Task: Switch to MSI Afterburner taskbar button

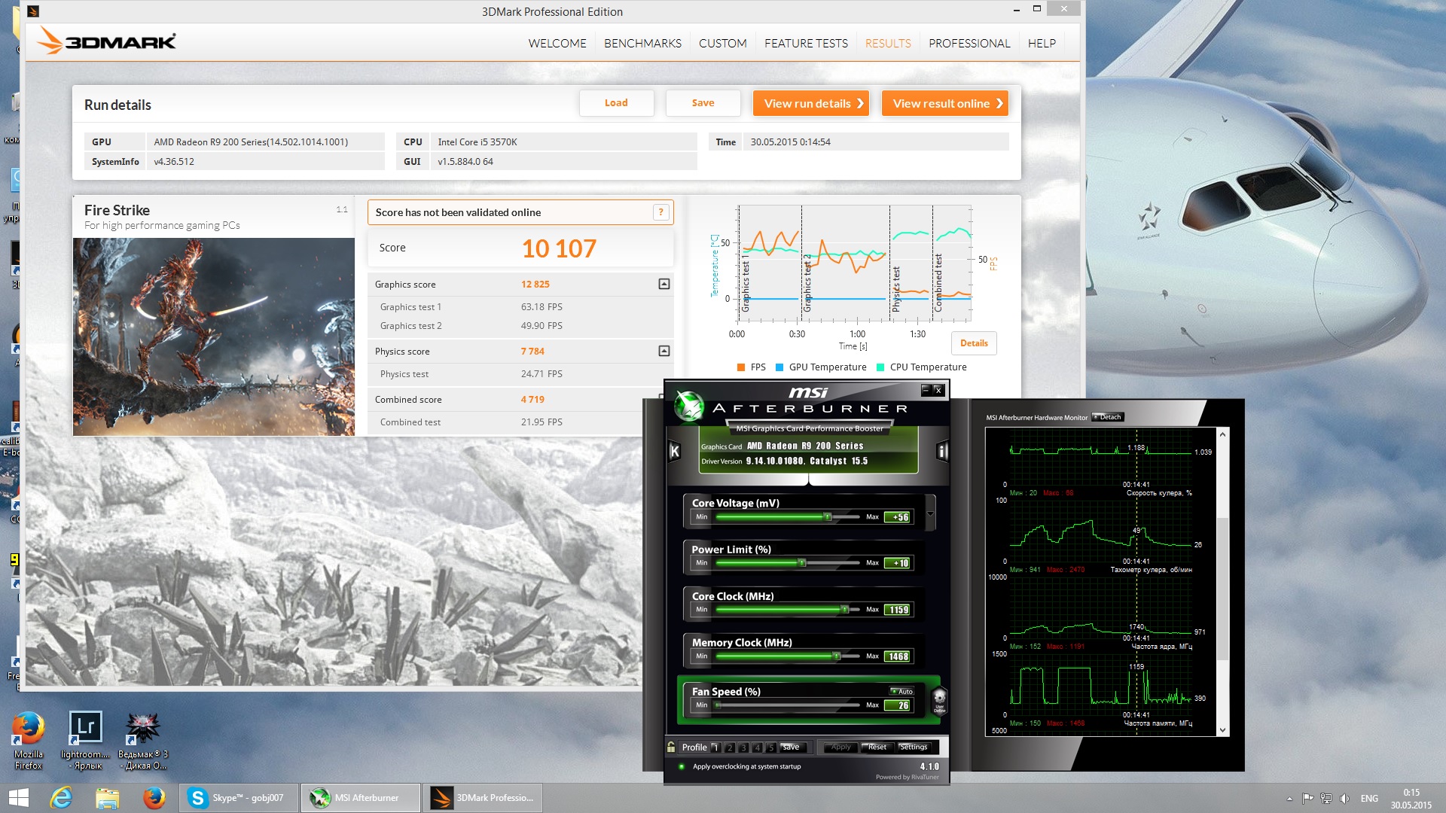Action: point(361,798)
